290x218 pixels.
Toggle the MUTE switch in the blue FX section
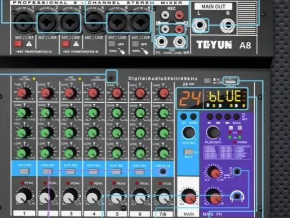[x=189, y=151]
